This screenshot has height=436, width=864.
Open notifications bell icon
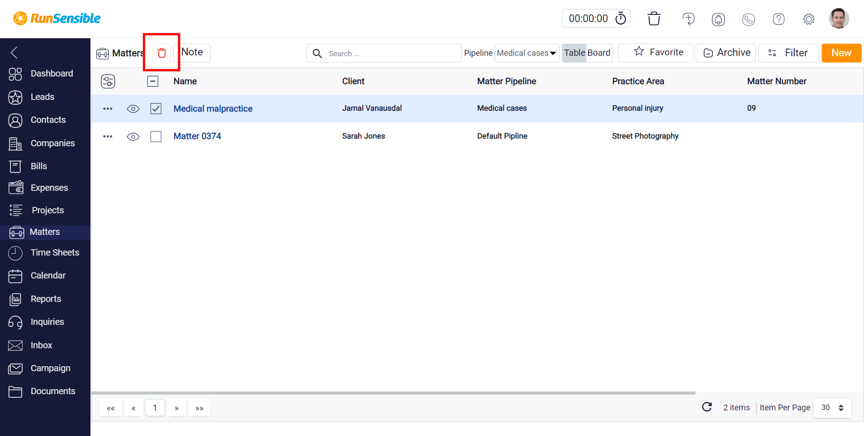(x=718, y=19)
